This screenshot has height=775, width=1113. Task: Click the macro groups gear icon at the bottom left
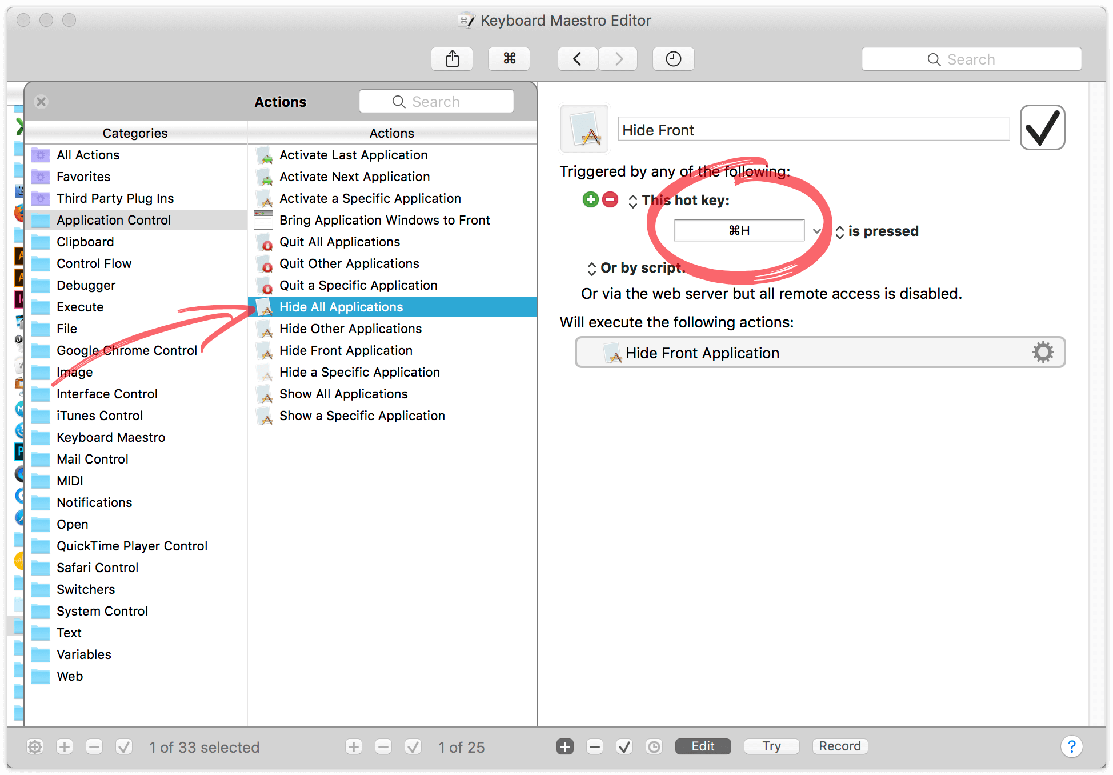(x=35, y=747)
